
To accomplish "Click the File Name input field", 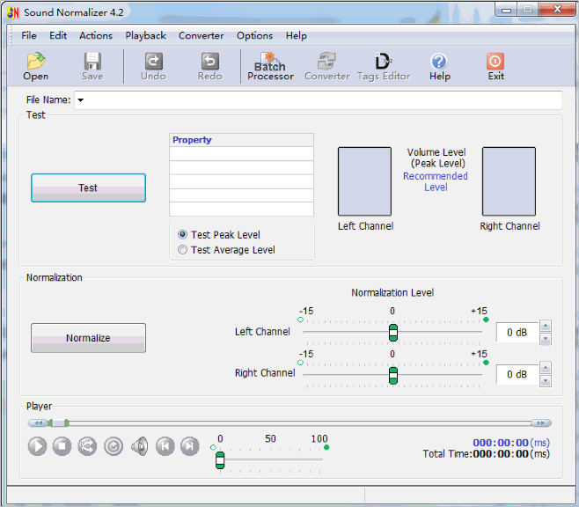I will (x=318, y=100).
